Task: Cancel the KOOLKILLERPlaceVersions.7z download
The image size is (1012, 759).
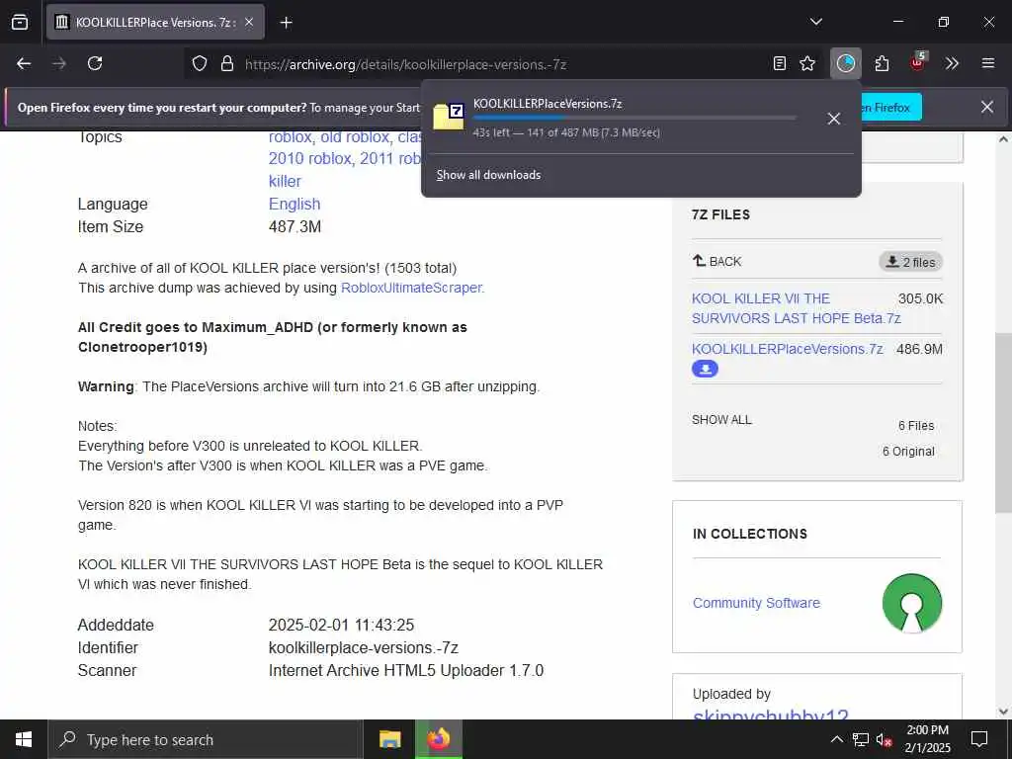Action: coord(834,119)
